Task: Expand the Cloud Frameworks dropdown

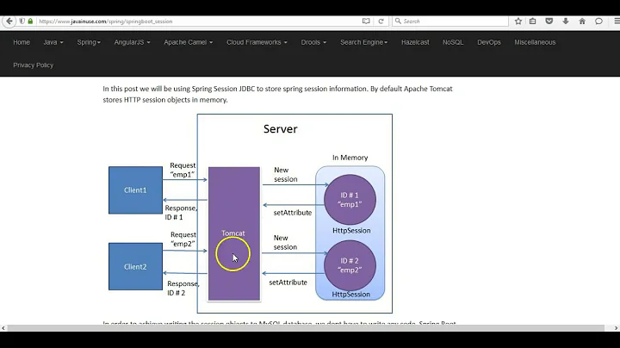Action: click(x=257, y=42)
